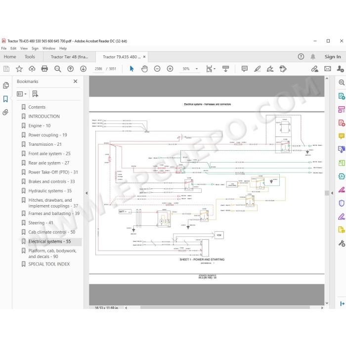Zoom out using the minus icon
This screenshot has height=346, width=346.
click(157, 69)
